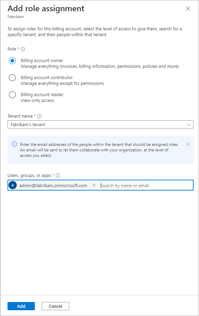
Task: Remove admin@fabrikam.onmicrosoft.com from selected users
Action: 94,185
